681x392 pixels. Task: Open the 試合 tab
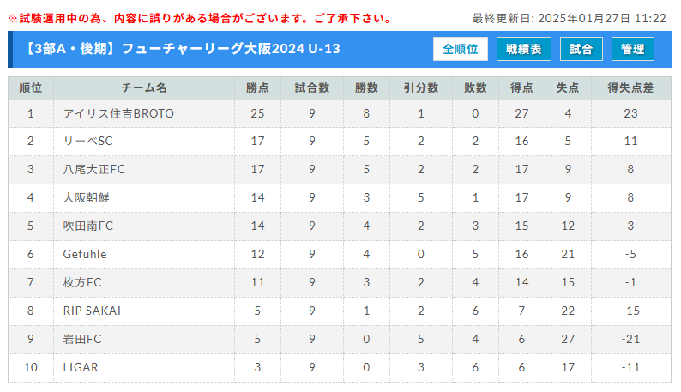pyautogui.click(x=582, y=49)
